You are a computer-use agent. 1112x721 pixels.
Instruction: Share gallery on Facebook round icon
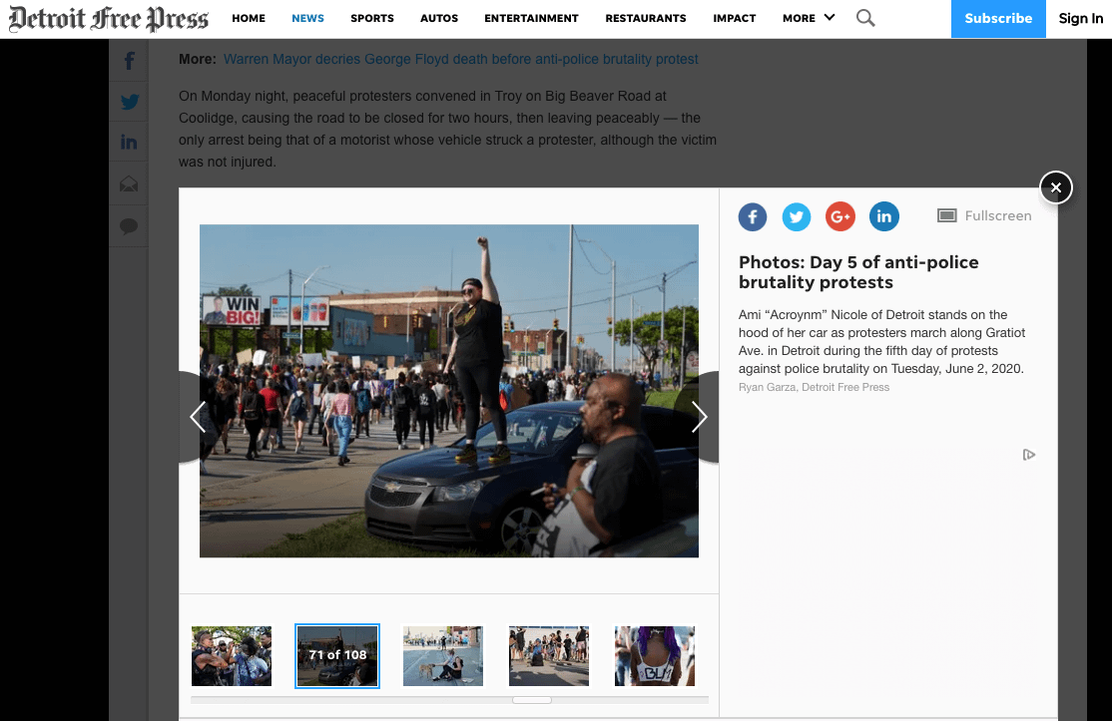pyautogui.click(x=753, y=216)
